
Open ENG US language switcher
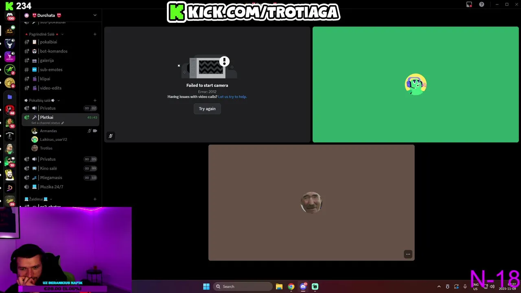tap(475, 287)
